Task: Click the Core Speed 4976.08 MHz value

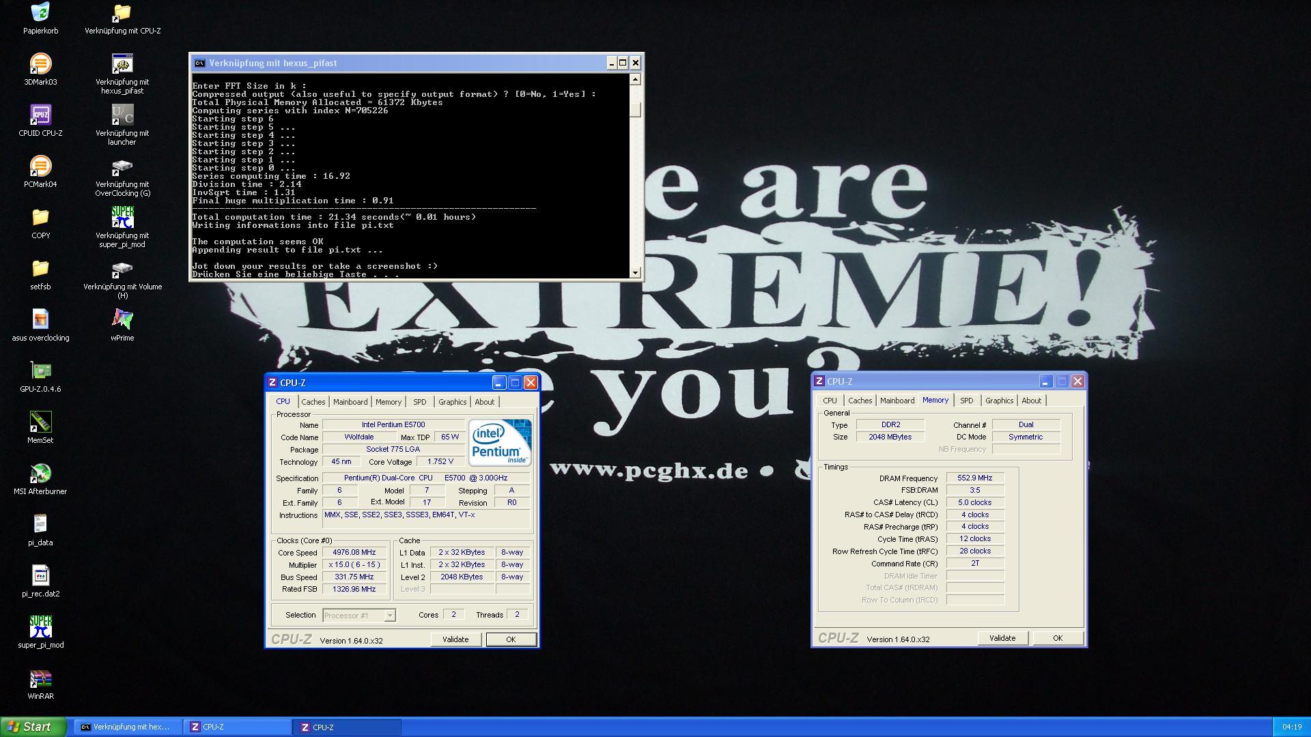Action: (354, 553)
